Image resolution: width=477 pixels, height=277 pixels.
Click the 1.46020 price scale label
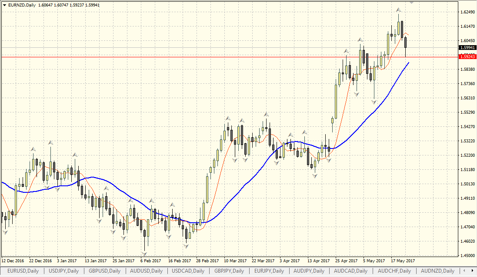coord(467,241)
